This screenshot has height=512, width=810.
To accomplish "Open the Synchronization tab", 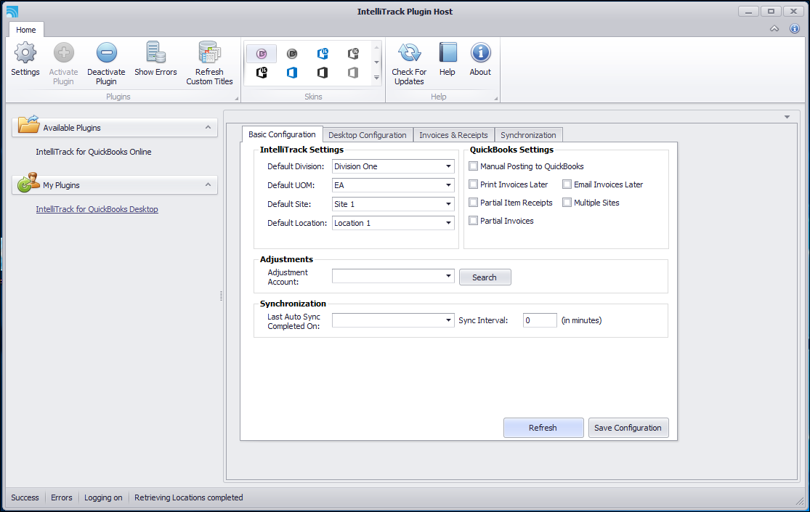I will pos(528,135).
